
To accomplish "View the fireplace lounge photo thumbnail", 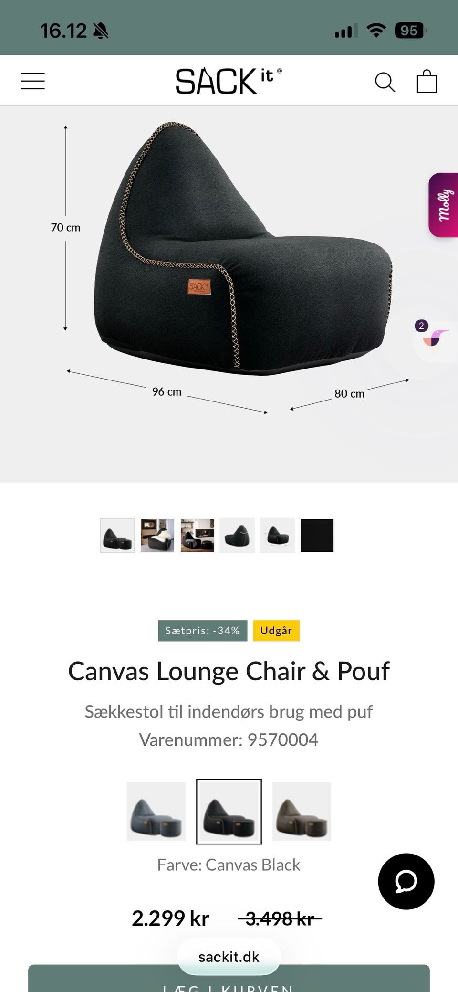I will point(197,535).
